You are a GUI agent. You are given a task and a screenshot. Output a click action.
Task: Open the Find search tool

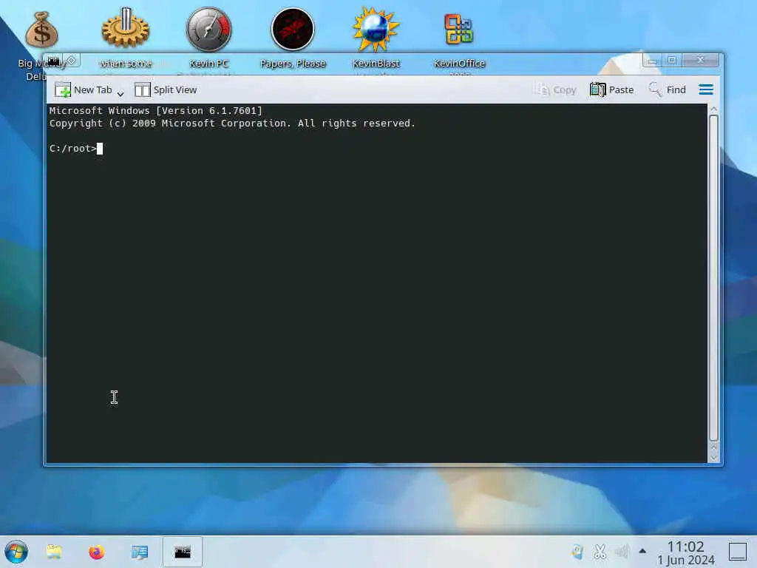point(668,89)
